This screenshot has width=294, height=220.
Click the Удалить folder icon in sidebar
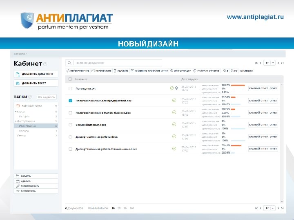18,181
